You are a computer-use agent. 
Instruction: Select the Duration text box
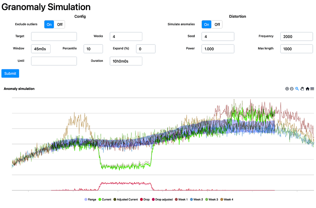[126, 61]
